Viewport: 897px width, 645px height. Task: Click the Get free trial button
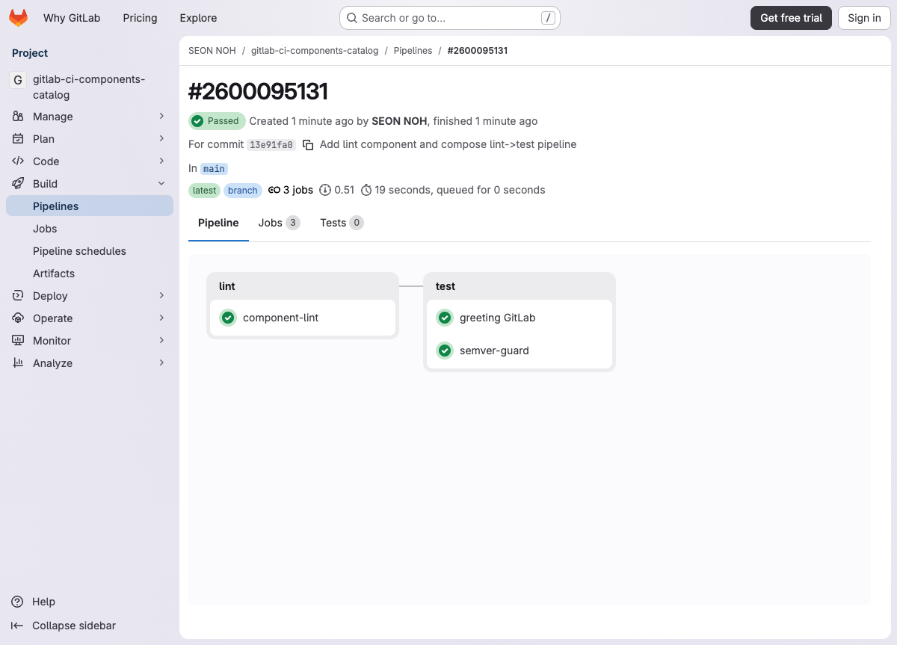click(791, 18)
